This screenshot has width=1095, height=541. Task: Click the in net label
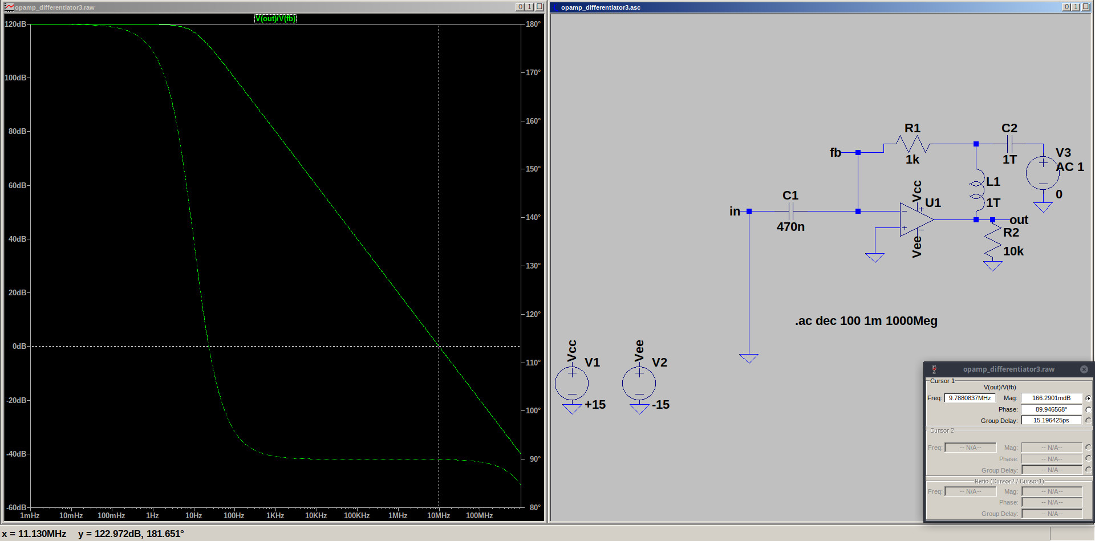coord(735,211)
